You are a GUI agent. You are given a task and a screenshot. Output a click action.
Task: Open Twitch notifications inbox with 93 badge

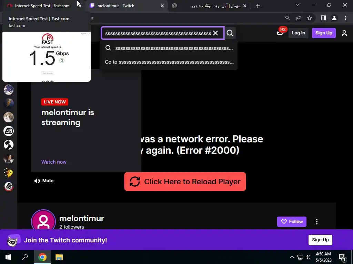pyautogui.click(x=280, y=33)
